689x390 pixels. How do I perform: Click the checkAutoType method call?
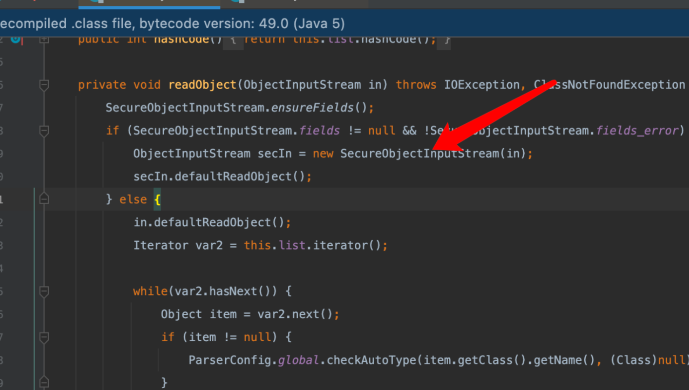point(368,360)
